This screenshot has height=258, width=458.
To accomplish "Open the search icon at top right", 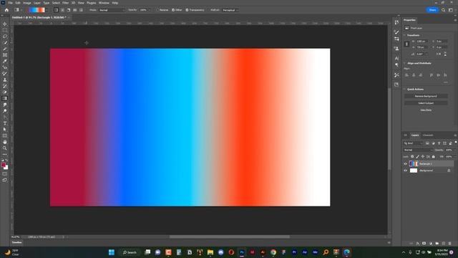I will point(443,10).
